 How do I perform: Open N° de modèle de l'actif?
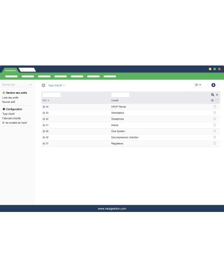click(x=14, y=123)
